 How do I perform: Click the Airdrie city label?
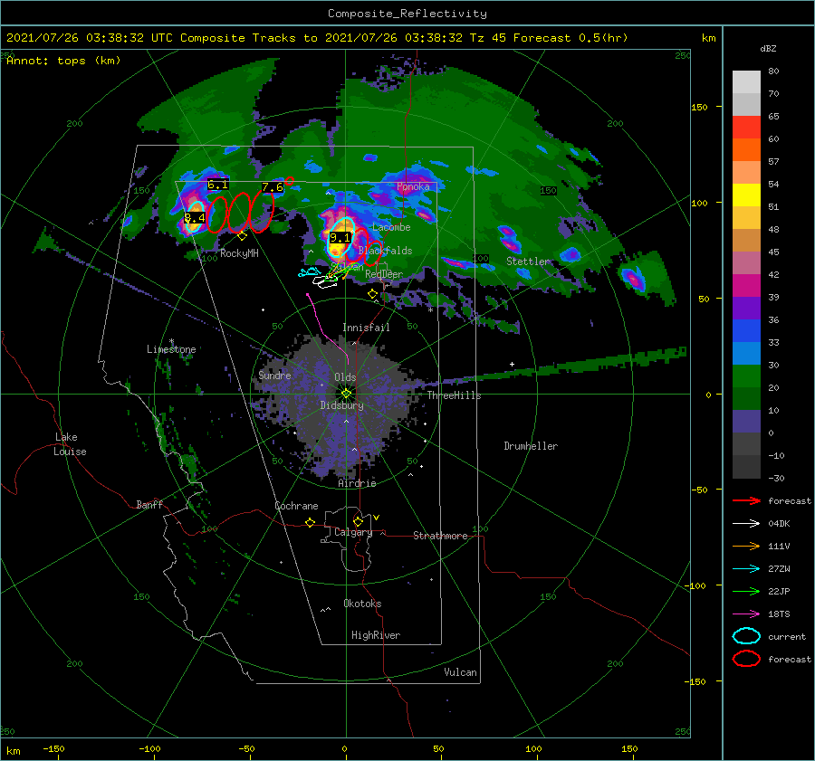click(357, 483)
